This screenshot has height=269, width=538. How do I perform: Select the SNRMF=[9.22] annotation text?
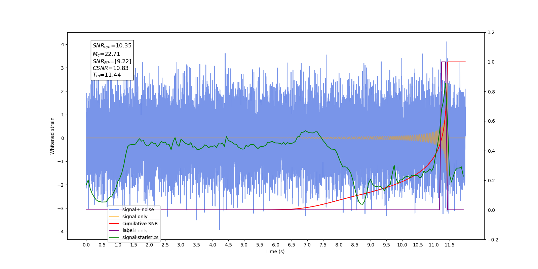[x=112, y=61]
